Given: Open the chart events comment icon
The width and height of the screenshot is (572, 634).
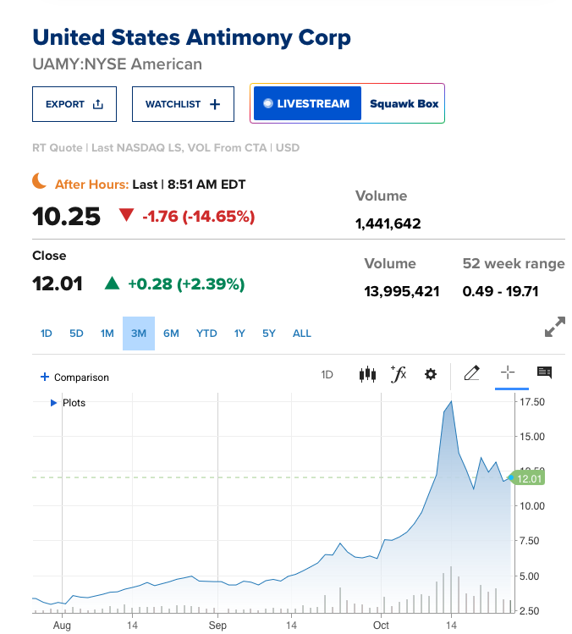Looking at the screenshot, I should [x=544, y=372].
